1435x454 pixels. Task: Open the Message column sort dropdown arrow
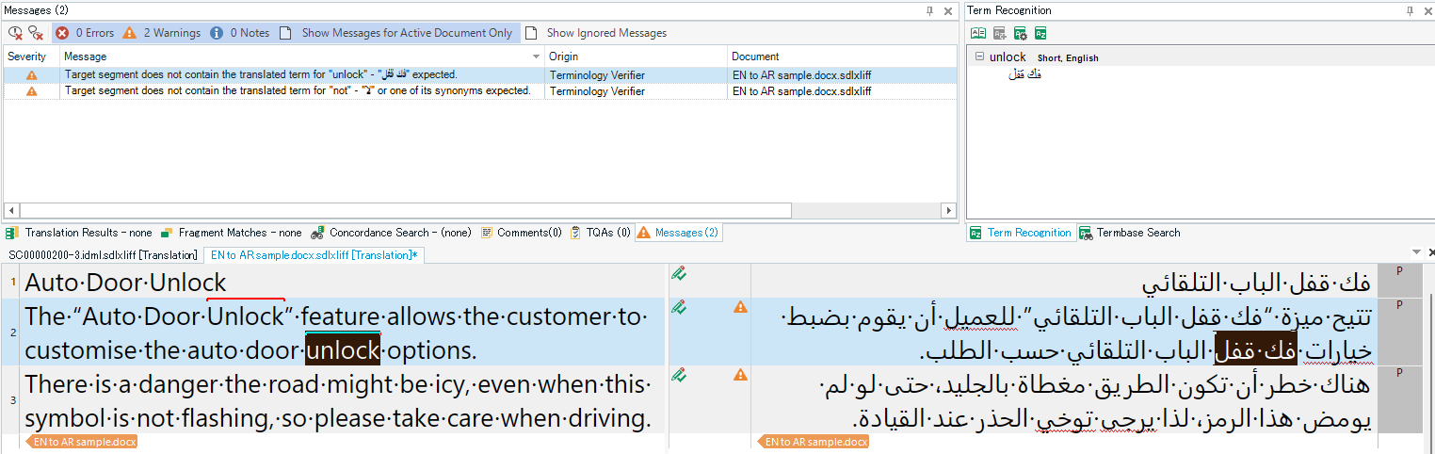[536, 57]
